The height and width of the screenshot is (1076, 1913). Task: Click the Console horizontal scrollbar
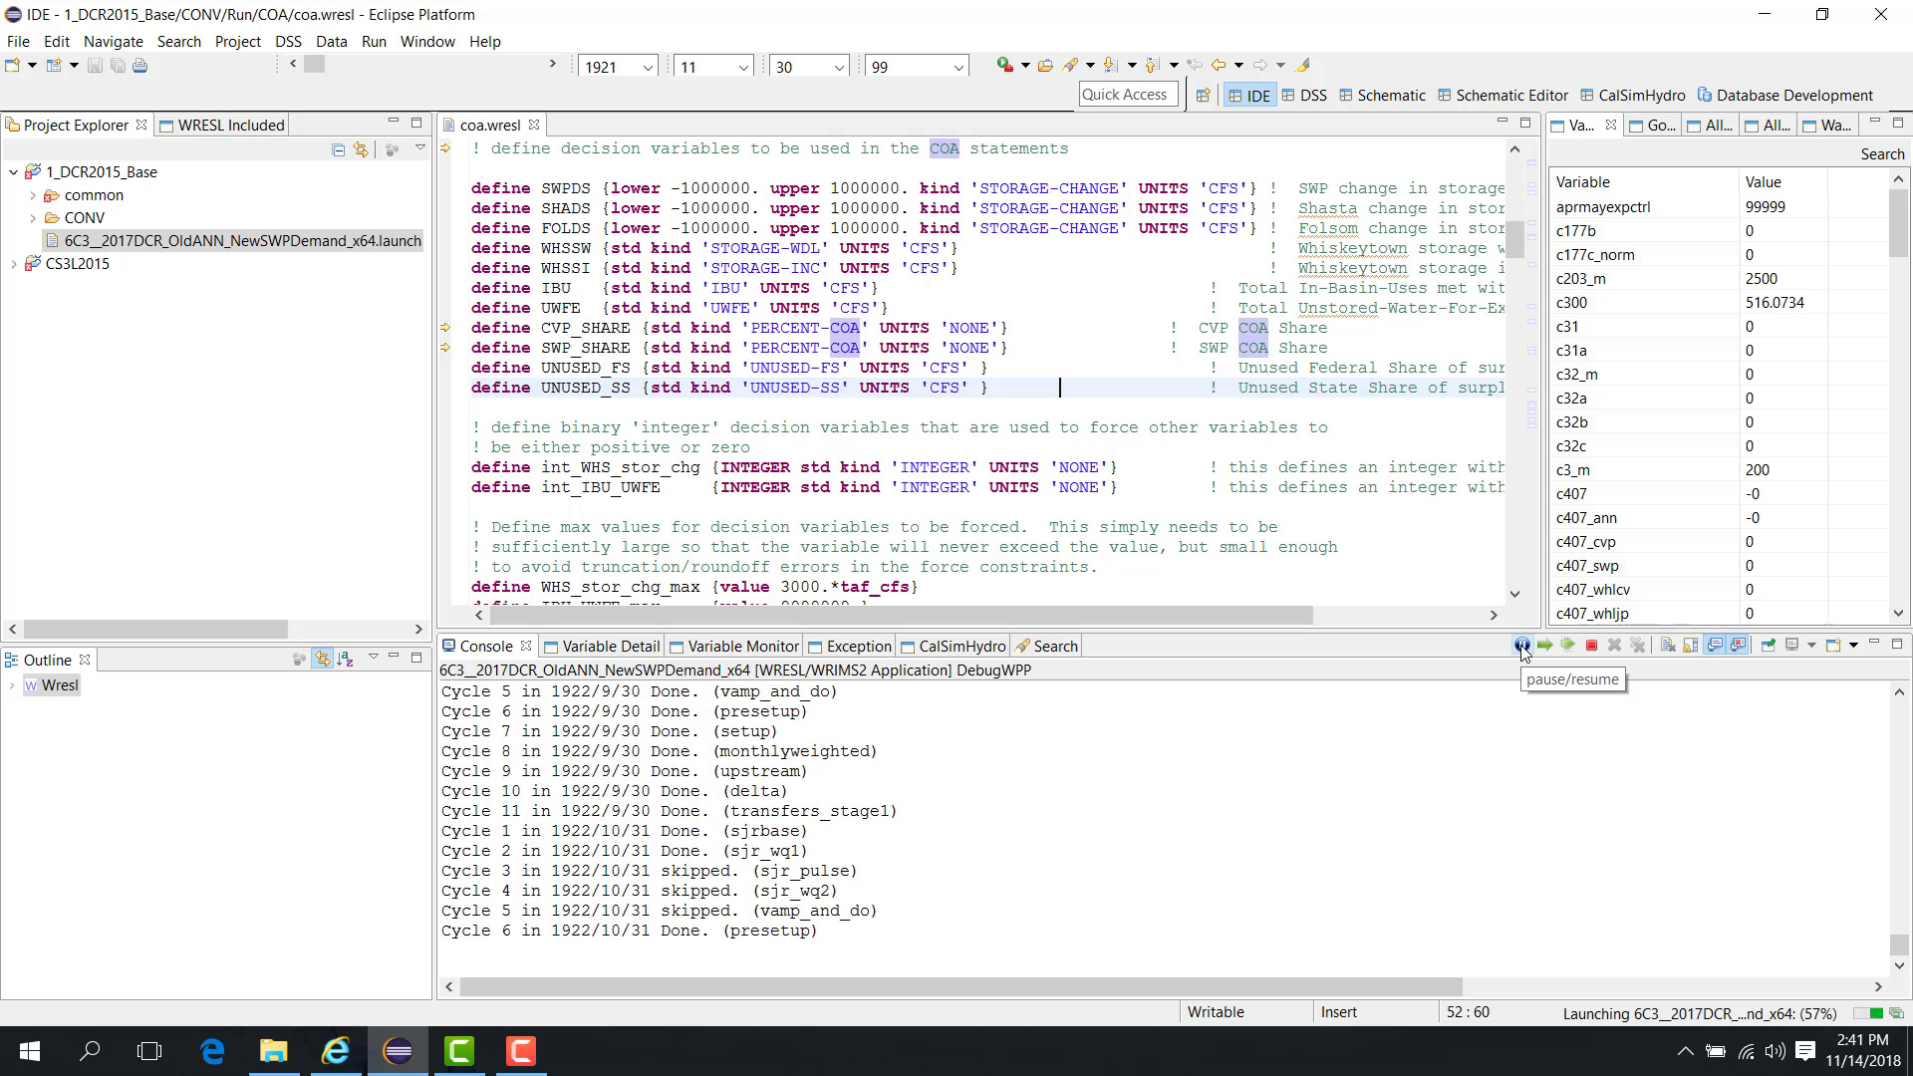959,986
